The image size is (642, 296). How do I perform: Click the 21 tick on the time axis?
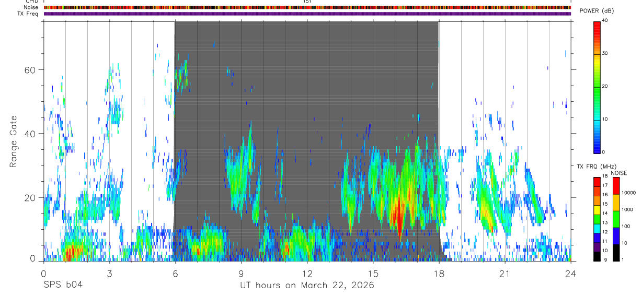pos(505,274)
